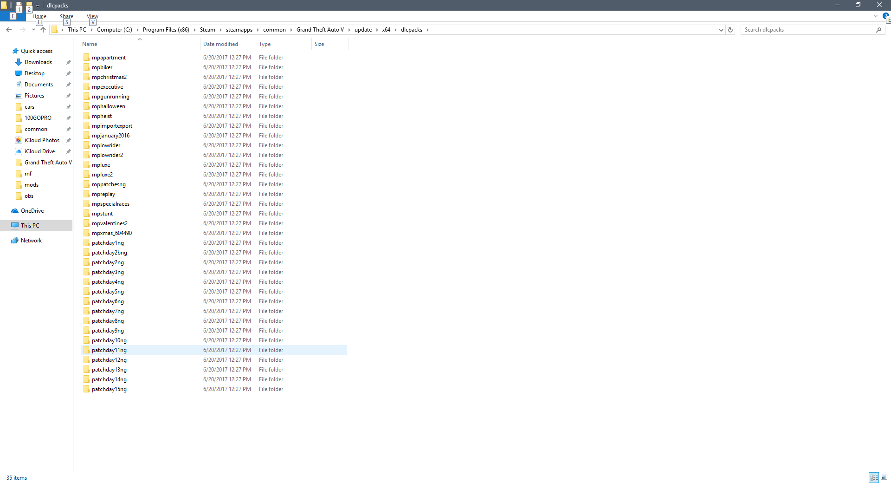This screenshot has width=891, height=483.
Task: Click update in the address path
Action: pyautogui.click(x=363, y=30)
